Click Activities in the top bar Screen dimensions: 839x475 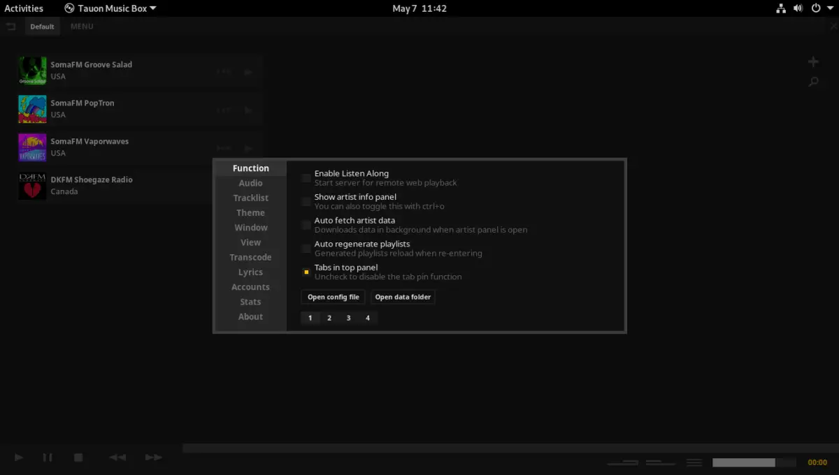(x=24, y=8)
